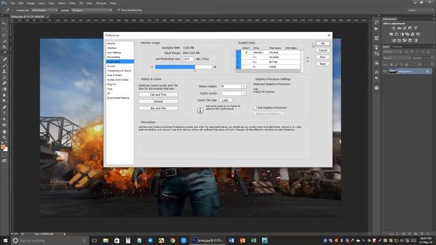436x245 pixels.
Task: Click the Background layer thumbnail
Action: (x=392, y=71)
